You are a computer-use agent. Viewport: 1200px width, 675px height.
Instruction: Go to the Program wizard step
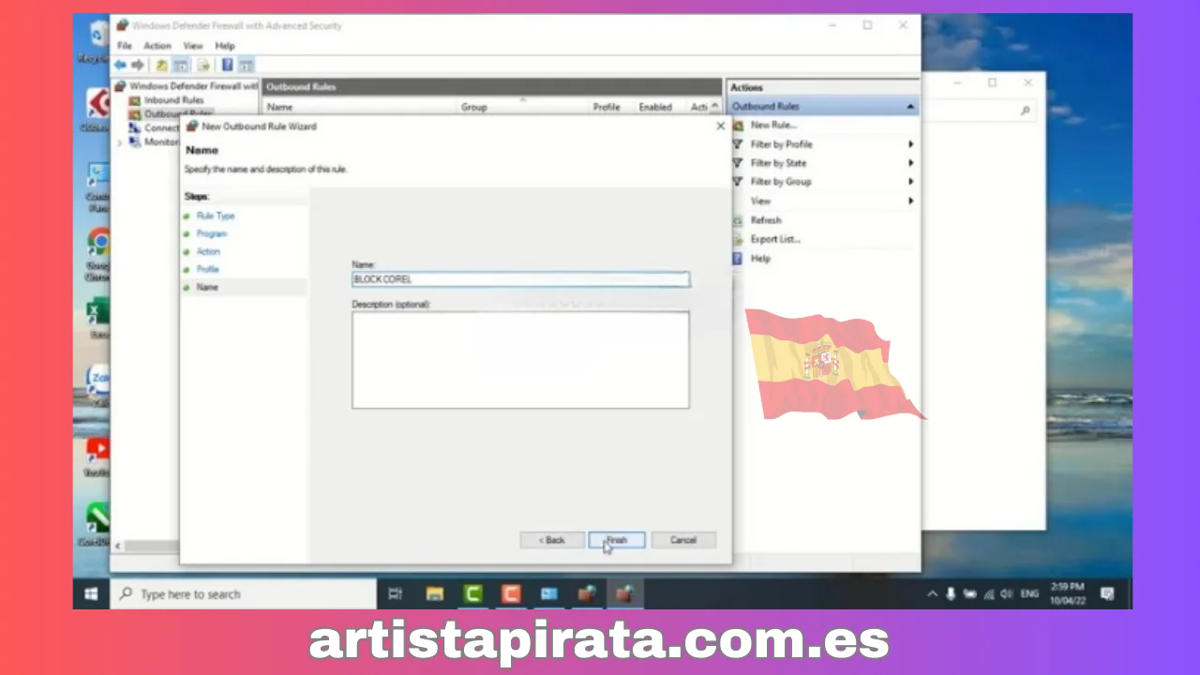click(x=212, y=233)
